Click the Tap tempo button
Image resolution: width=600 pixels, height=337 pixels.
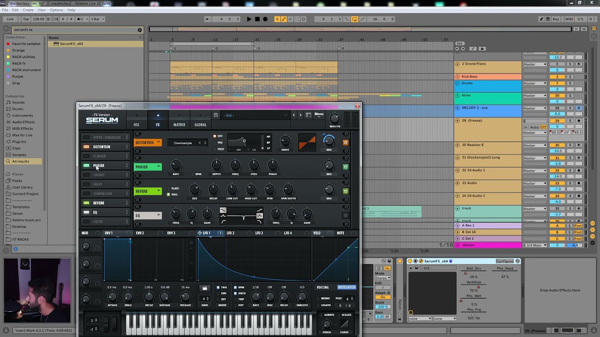pos(26,19)
